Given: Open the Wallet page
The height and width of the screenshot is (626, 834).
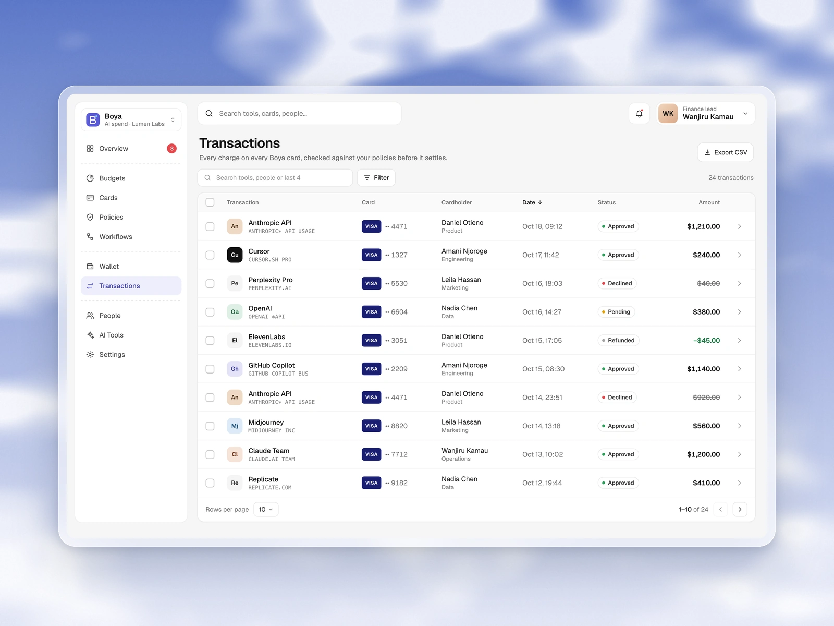Looking at the screenshot, I should coord(131,267).
